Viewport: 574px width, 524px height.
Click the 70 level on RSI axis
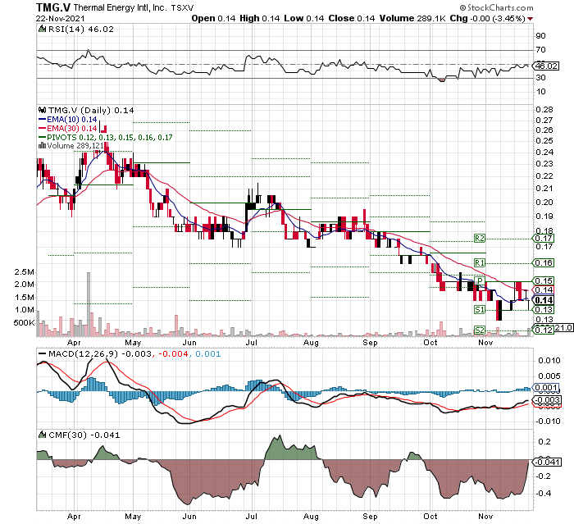[x=540, y=50]
